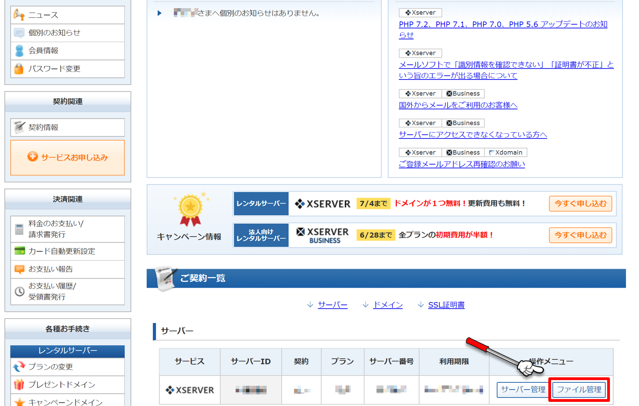Click the サーバーID column header

(x=251, y=361)
